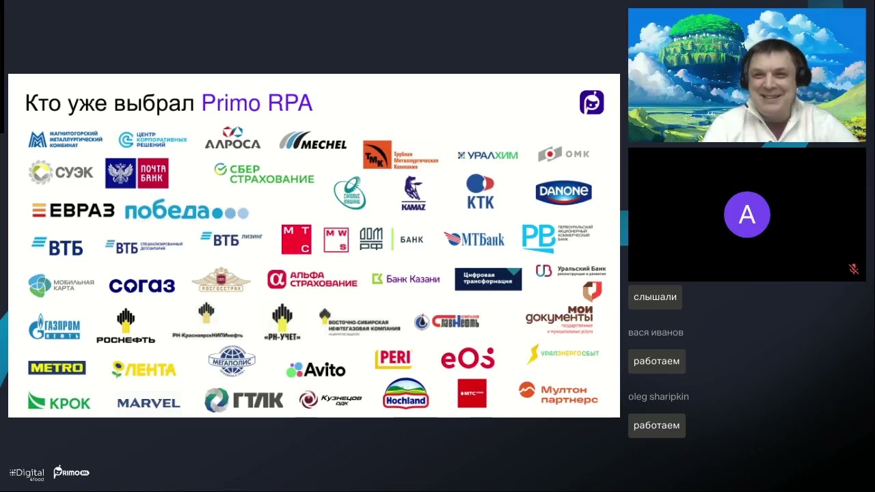Click the Магнитогорский металлургический комбинат logo
875x492 pixels.
[x=66, y=139]
